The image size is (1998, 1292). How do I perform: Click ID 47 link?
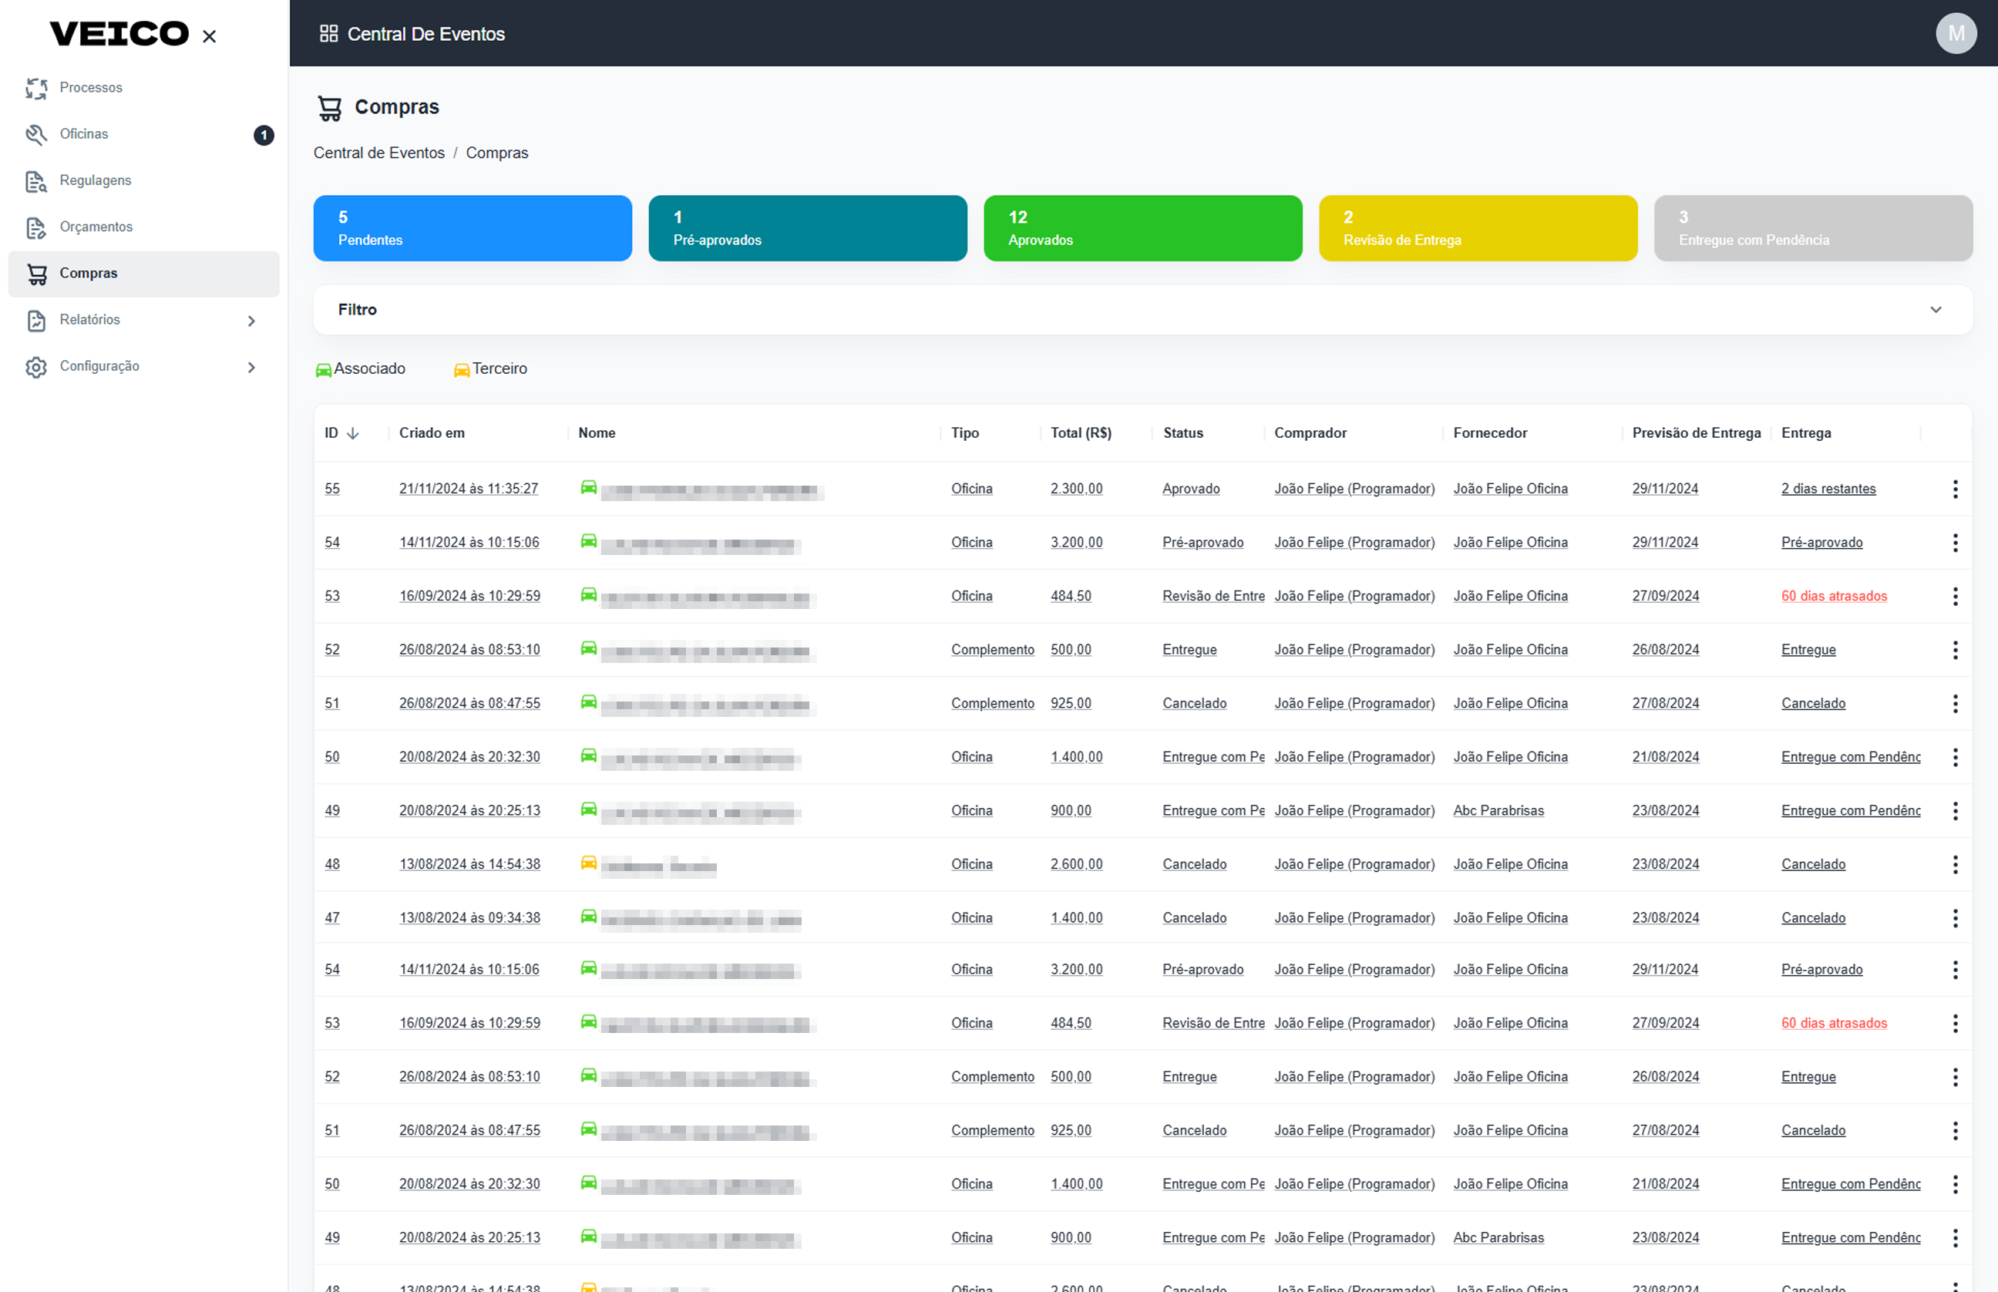click(x=332, y=918)
